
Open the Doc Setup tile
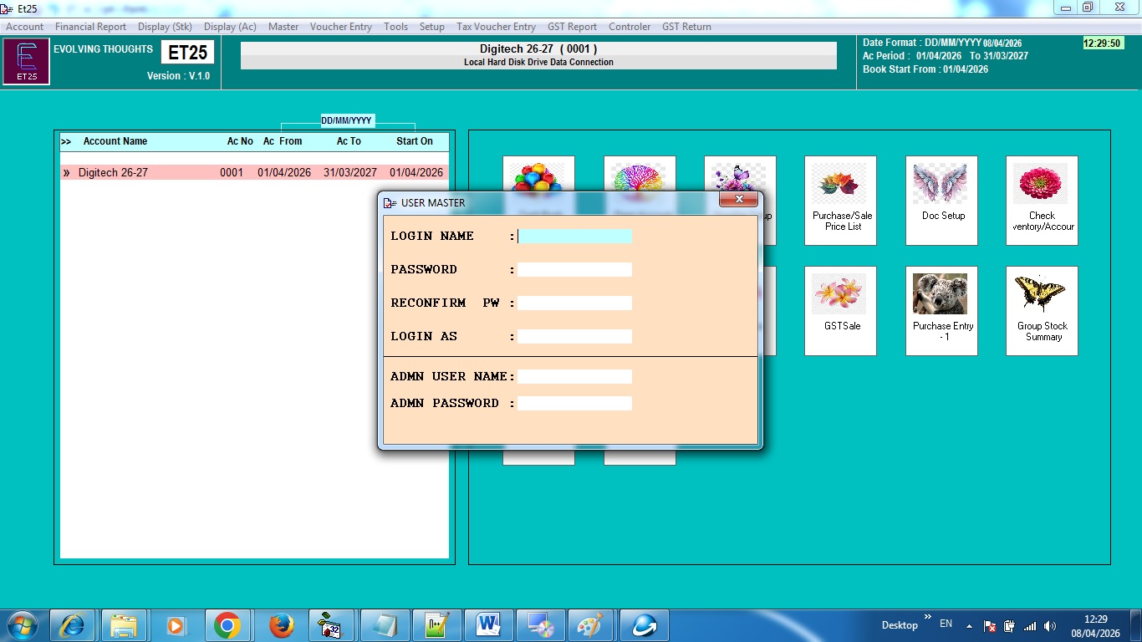click(941, 199)
